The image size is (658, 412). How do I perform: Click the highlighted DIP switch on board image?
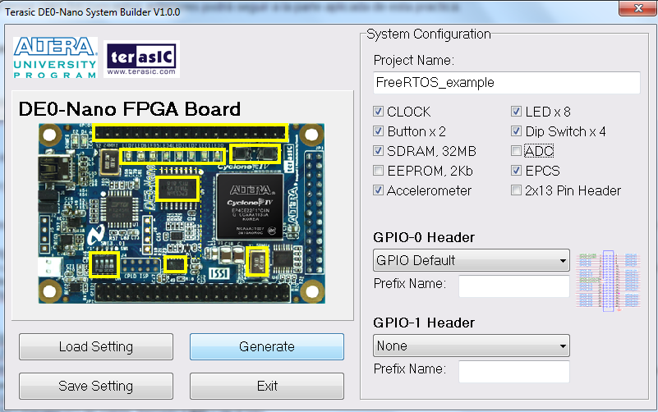104,264
